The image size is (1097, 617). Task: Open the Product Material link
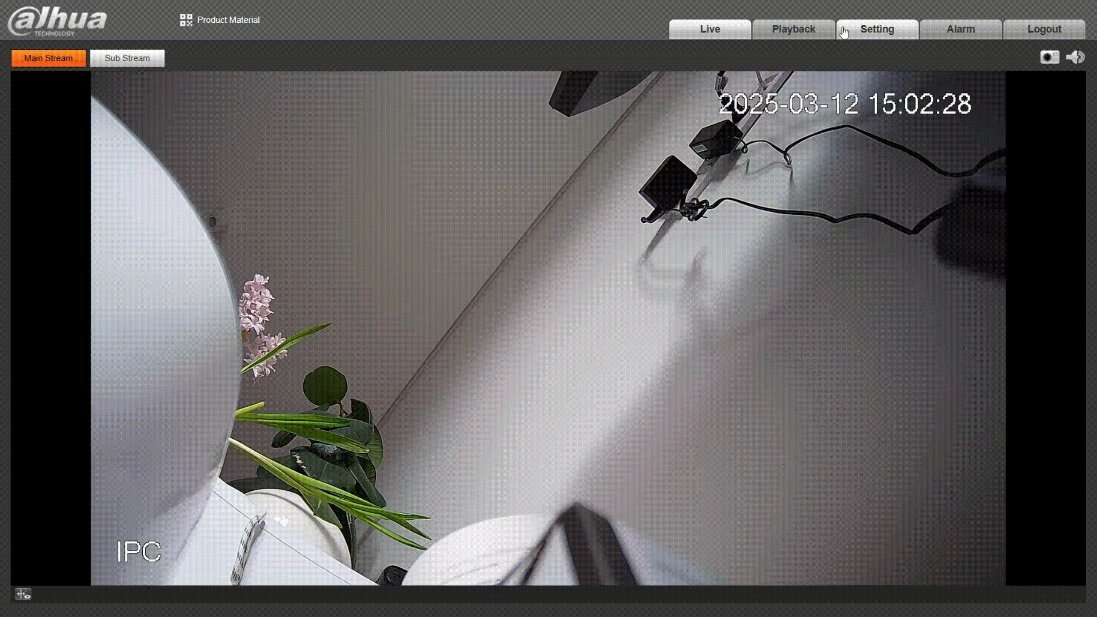228,20
